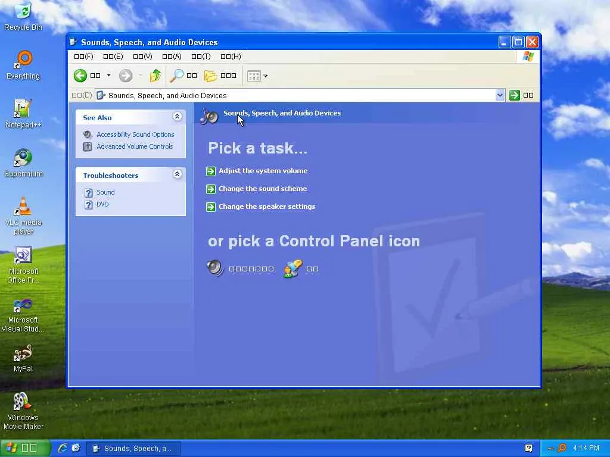Maximize the Sounds, Speech window
The width and height of the screenshot is (610, 457).
[x=518, y=42]
